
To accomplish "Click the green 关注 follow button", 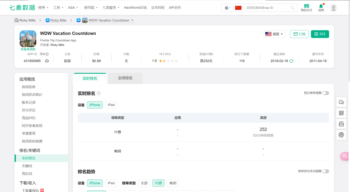I will coord(320,34).
